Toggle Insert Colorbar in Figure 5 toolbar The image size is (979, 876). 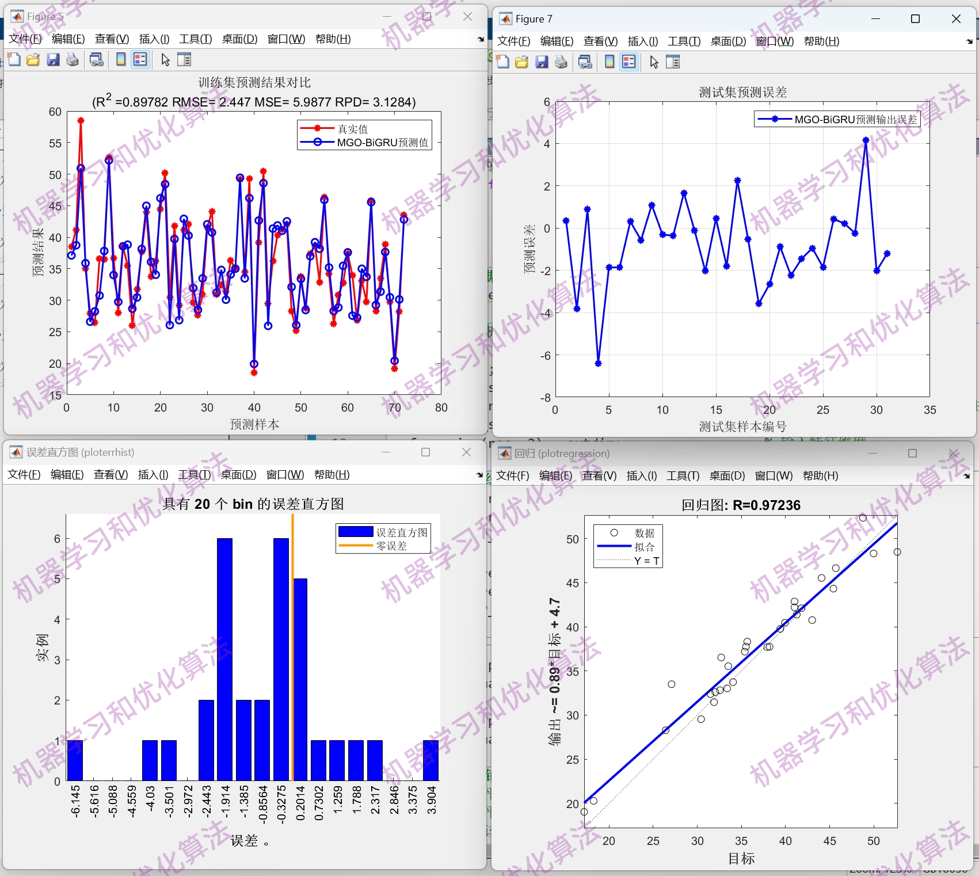click(x=121, y=59)
